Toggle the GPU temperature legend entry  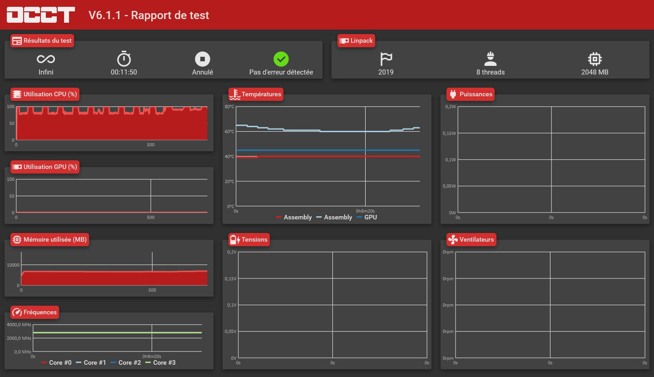[x=367, y=217]
